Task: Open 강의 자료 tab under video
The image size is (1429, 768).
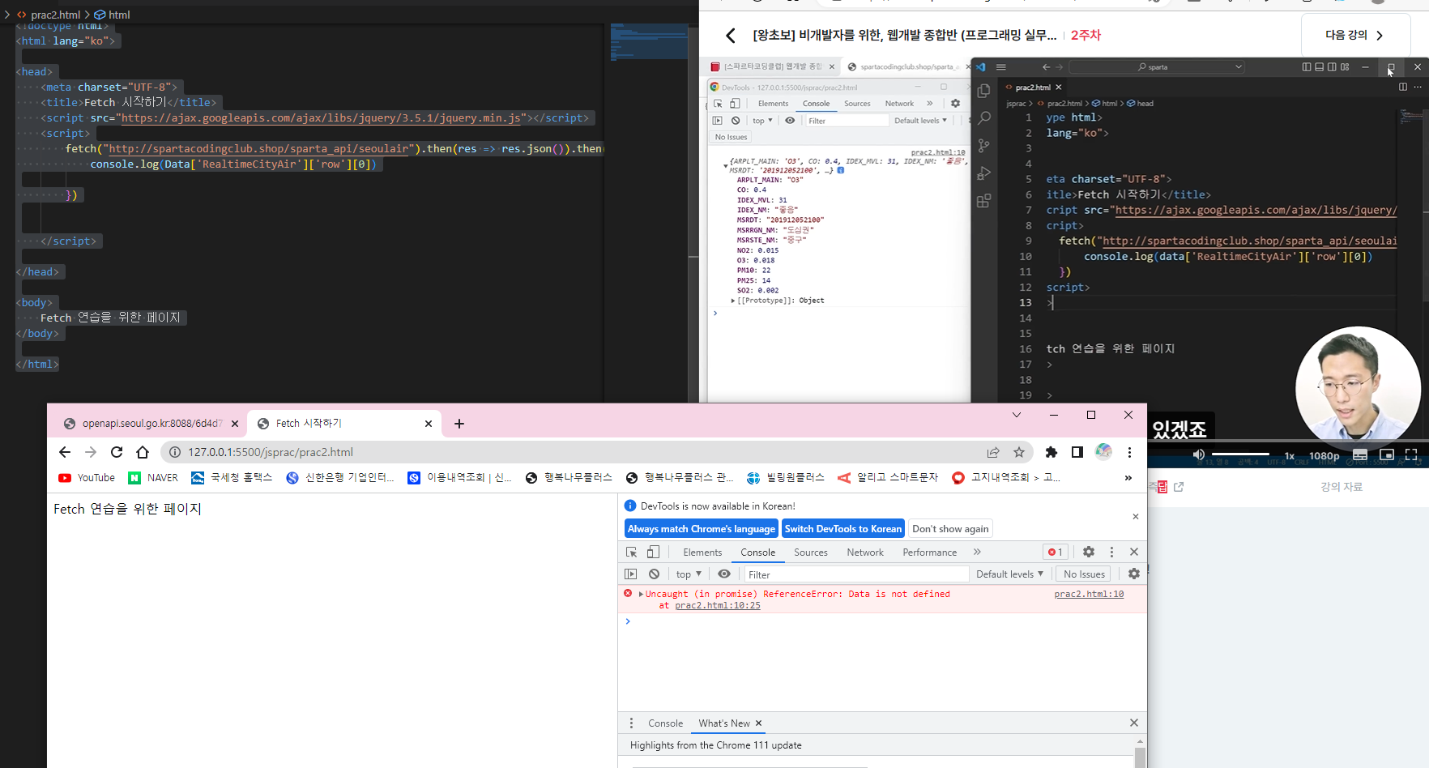Action: [1342, 487]
